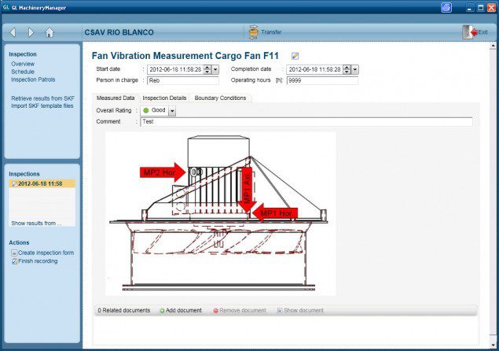Click the Finish recording check icon

[x=14, y=261]
